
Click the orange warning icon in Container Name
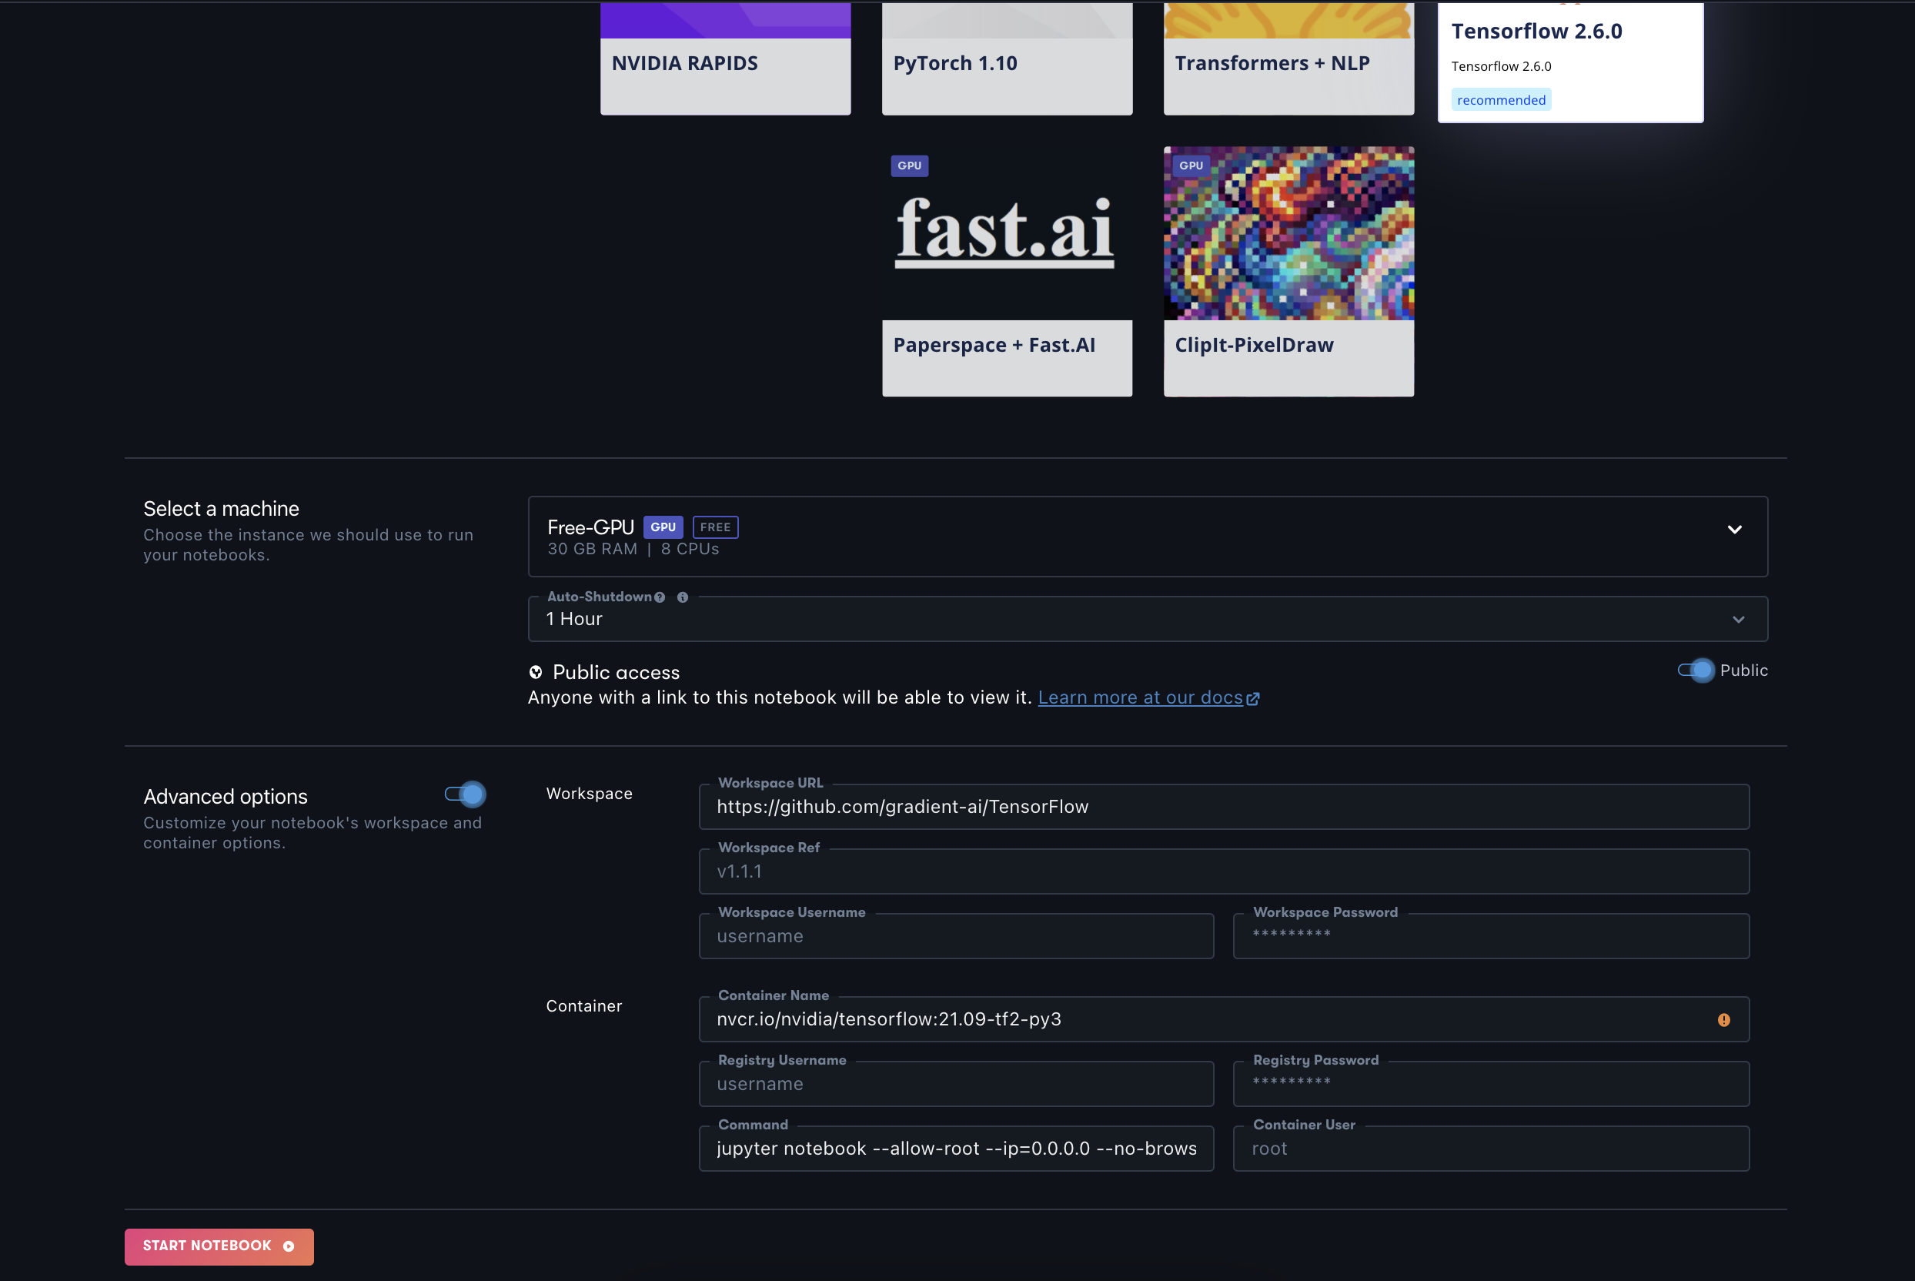1723,1019
